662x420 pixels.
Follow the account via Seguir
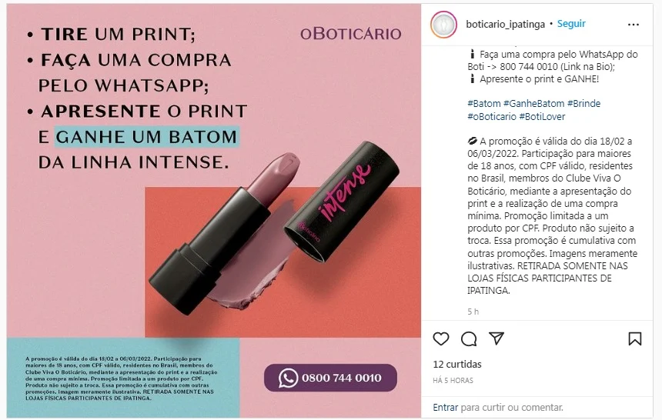click(571, 24)
